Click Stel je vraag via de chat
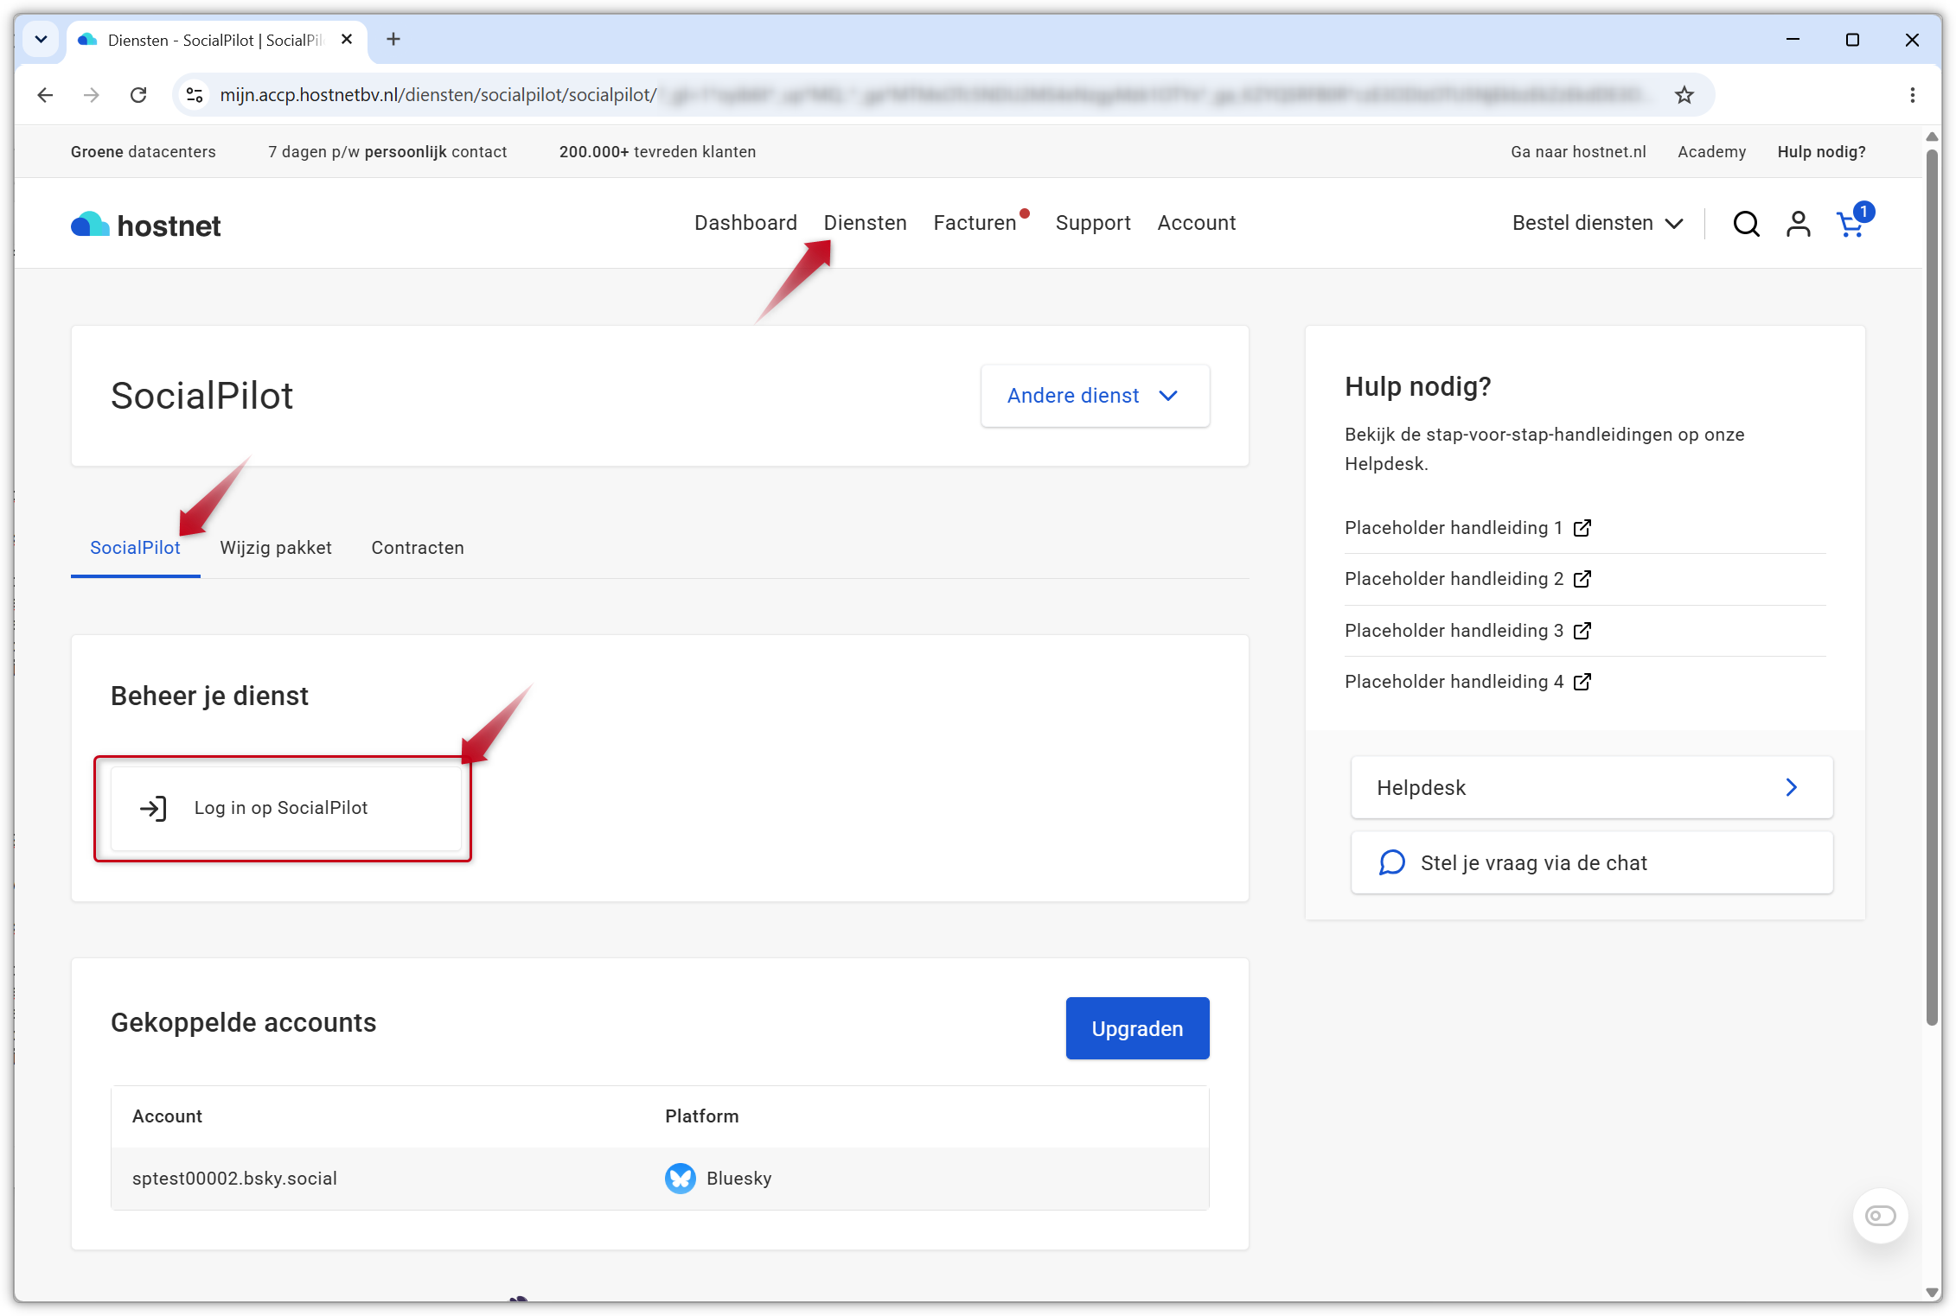The height and width of the screenshot is (1316, 1956). tap(1591, 862)
